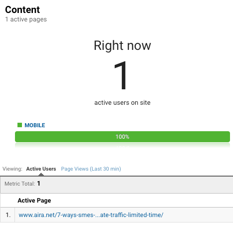Click the 'Metric Total:' label text
Viewport: 233px width, 225px height.
tap(19, 184)
